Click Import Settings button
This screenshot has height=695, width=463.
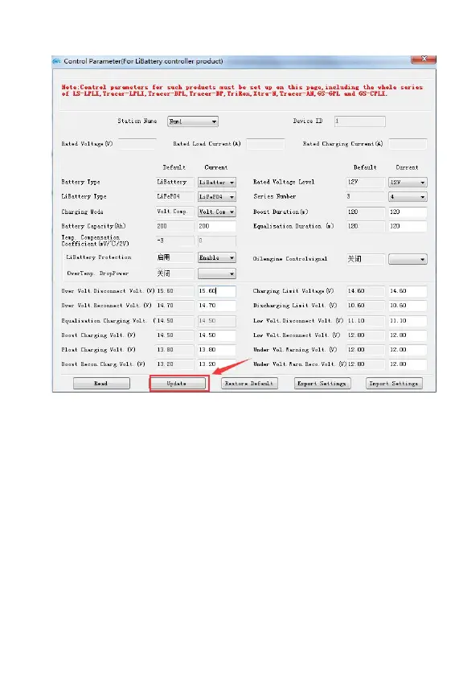394,384
